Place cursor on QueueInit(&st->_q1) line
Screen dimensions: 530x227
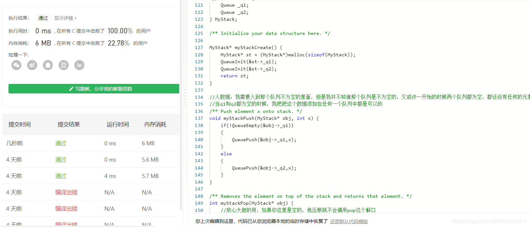click(248, 62)
